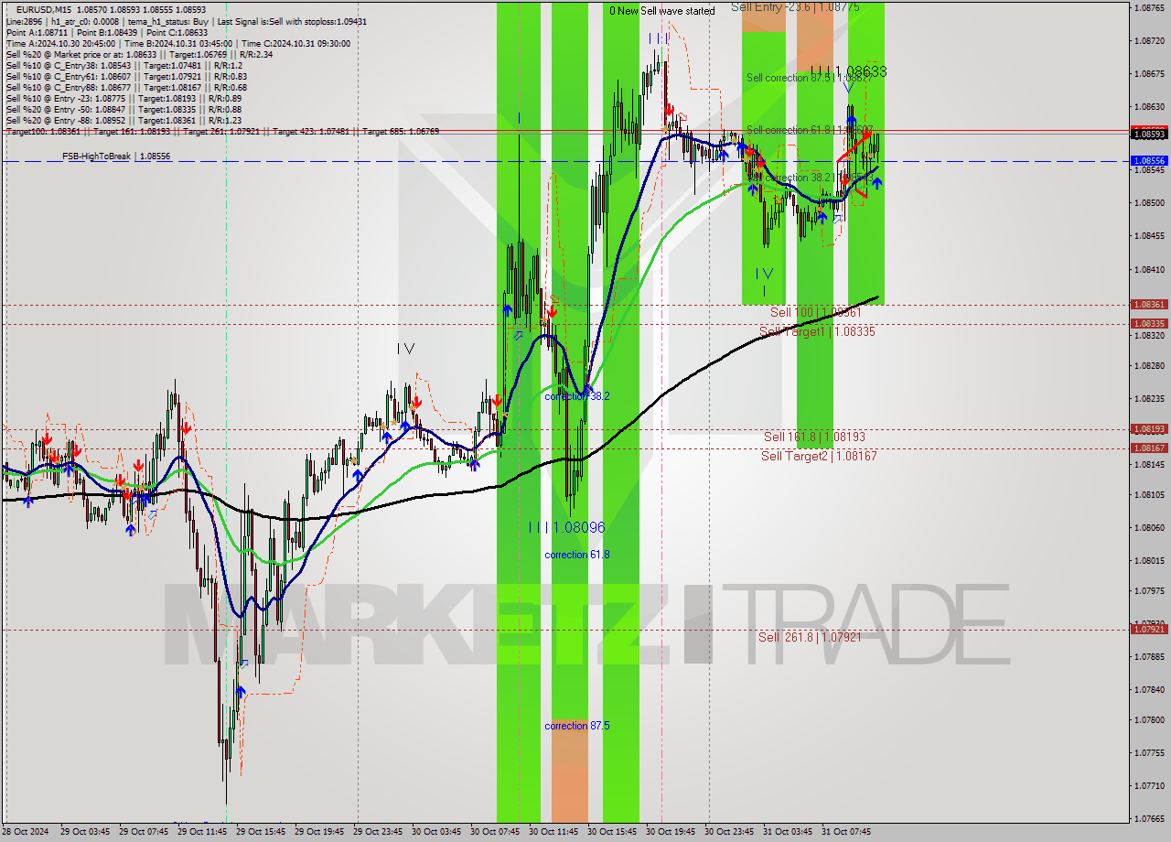The image size is (1171, 842).
Task: Select the 'Sell Entry -23.6 | 1.08775' label
Action: click(x=795, y=6)
